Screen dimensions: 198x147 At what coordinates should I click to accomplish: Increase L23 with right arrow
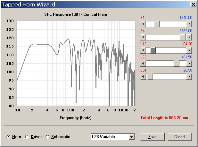point(189,64)
